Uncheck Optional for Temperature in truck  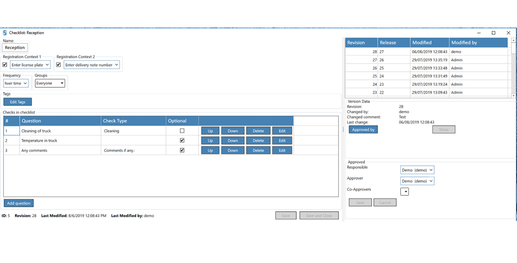[182, 141]
